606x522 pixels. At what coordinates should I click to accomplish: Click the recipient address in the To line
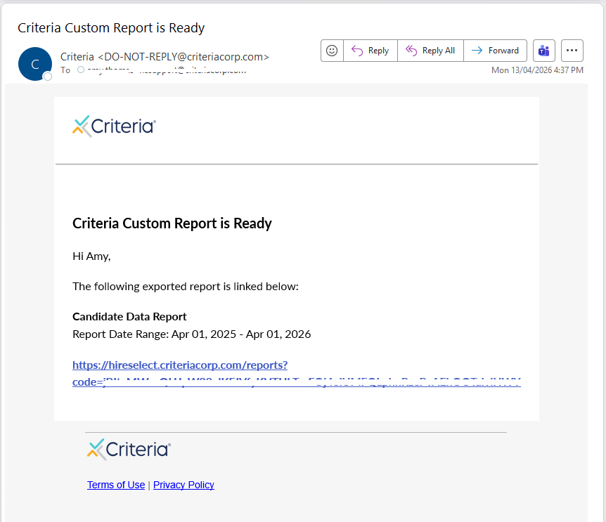pyautogui.click(x=165, y=70)
